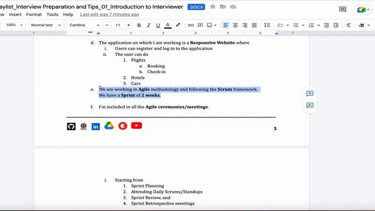Open the Google Meet call button
375x211 pixels.
363,10
